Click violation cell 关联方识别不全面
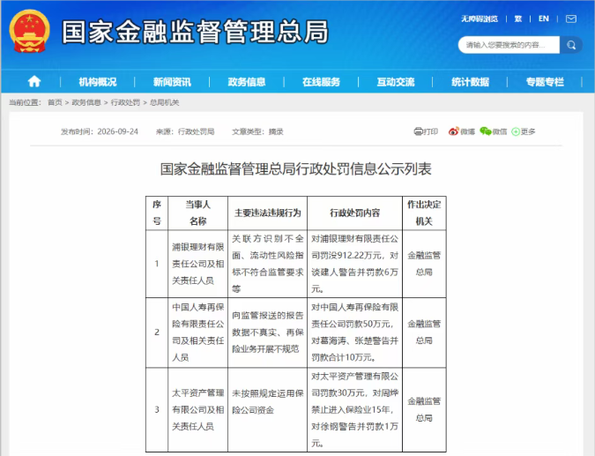595x456 pixels. coord(267,264)
